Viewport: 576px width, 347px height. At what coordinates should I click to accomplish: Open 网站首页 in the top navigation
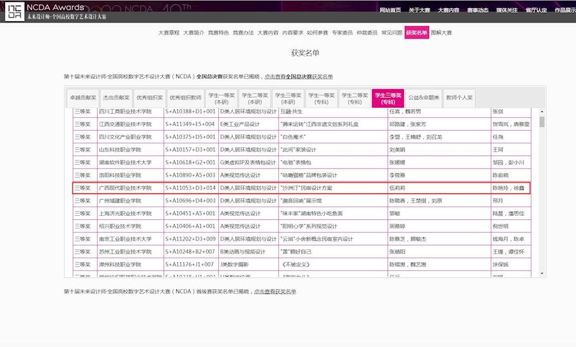pyautogui.click(x=390, y=10)
